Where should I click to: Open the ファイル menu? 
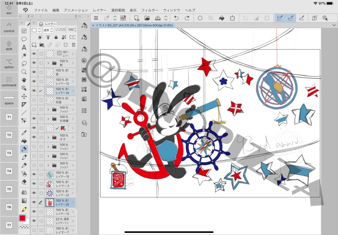point(41,10)
